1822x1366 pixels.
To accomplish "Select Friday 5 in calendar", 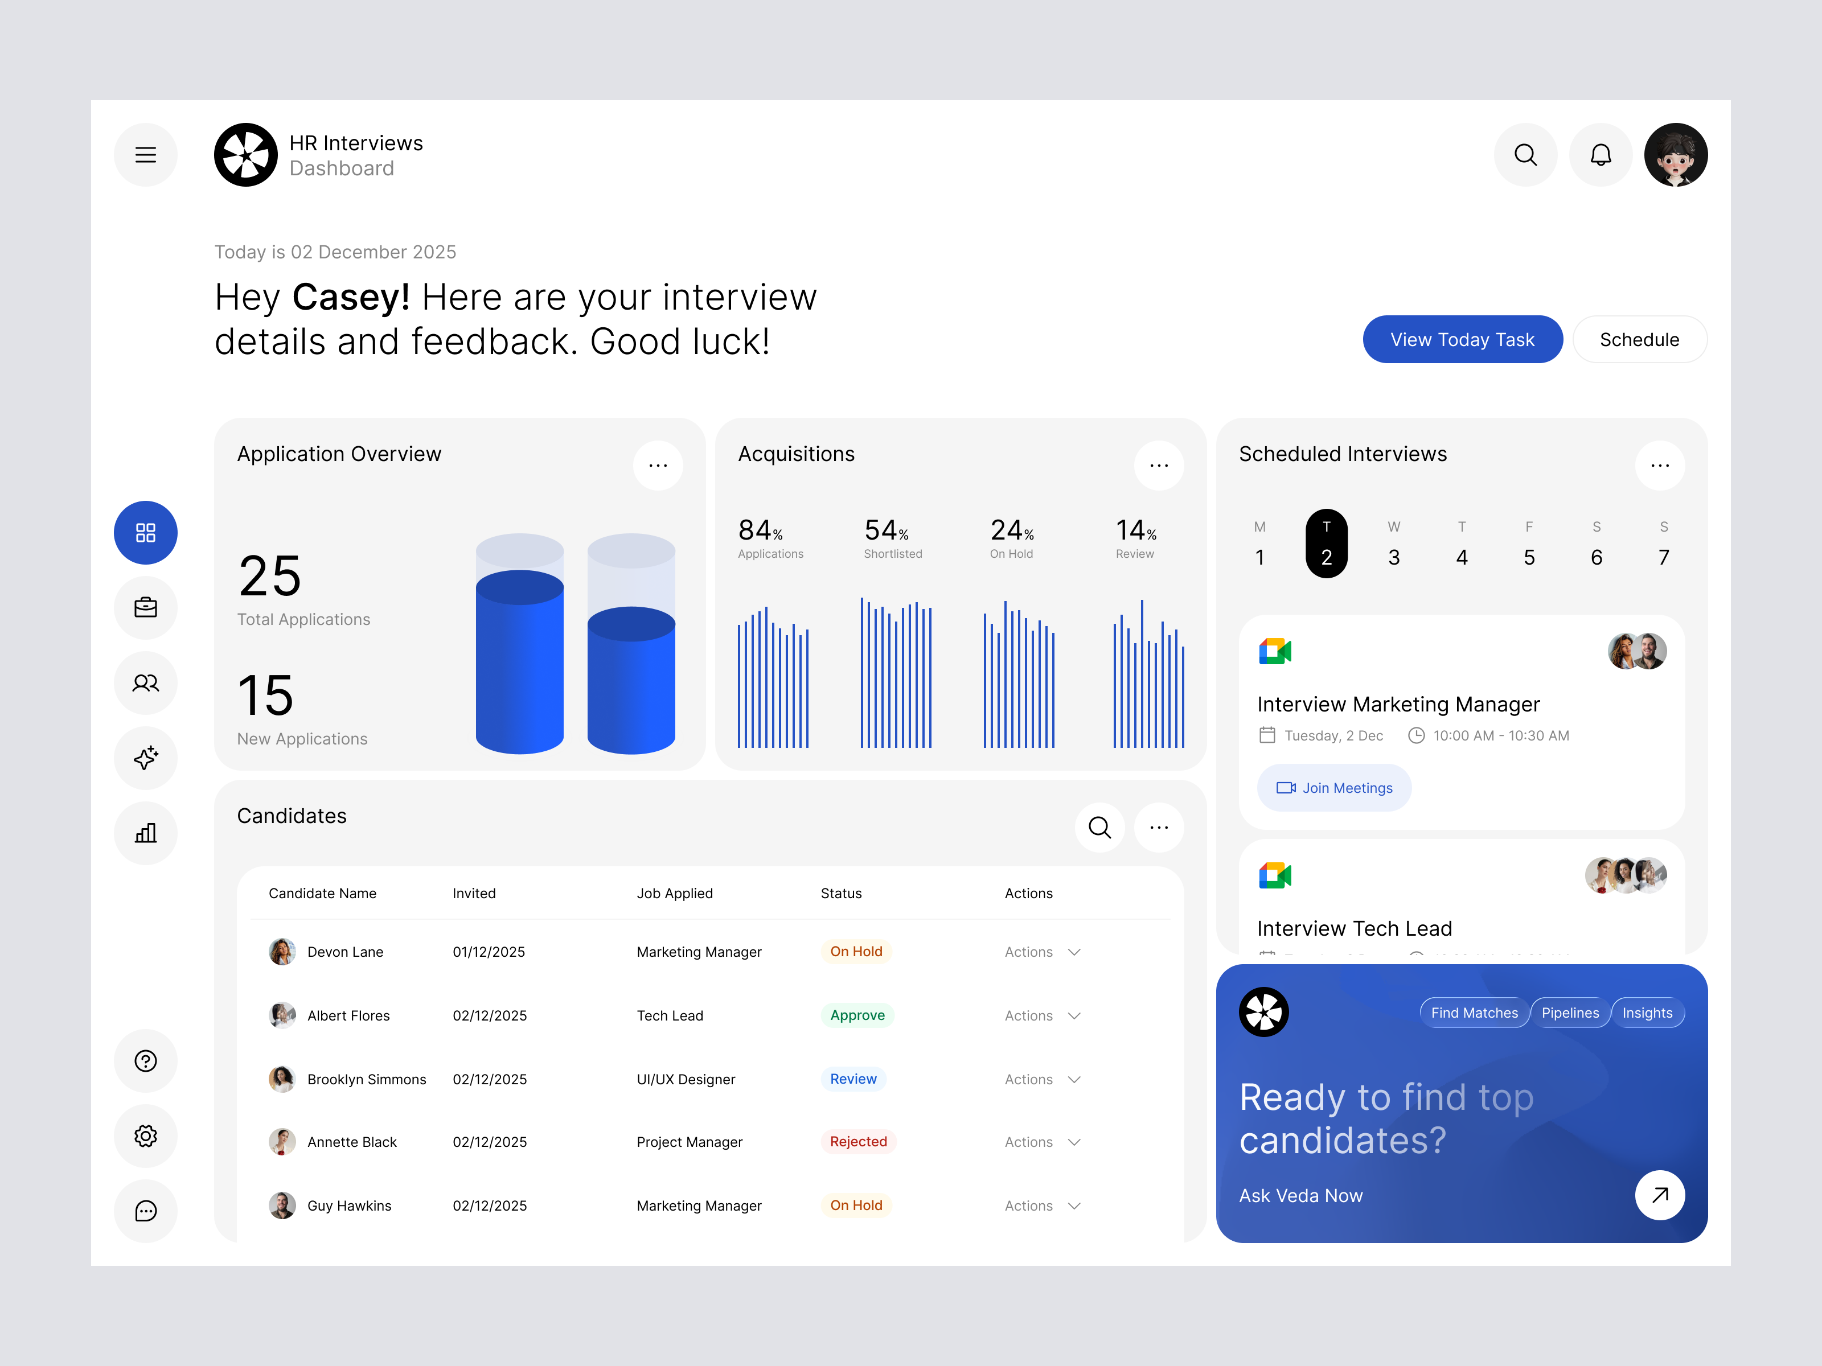I will click(1529, 544).
